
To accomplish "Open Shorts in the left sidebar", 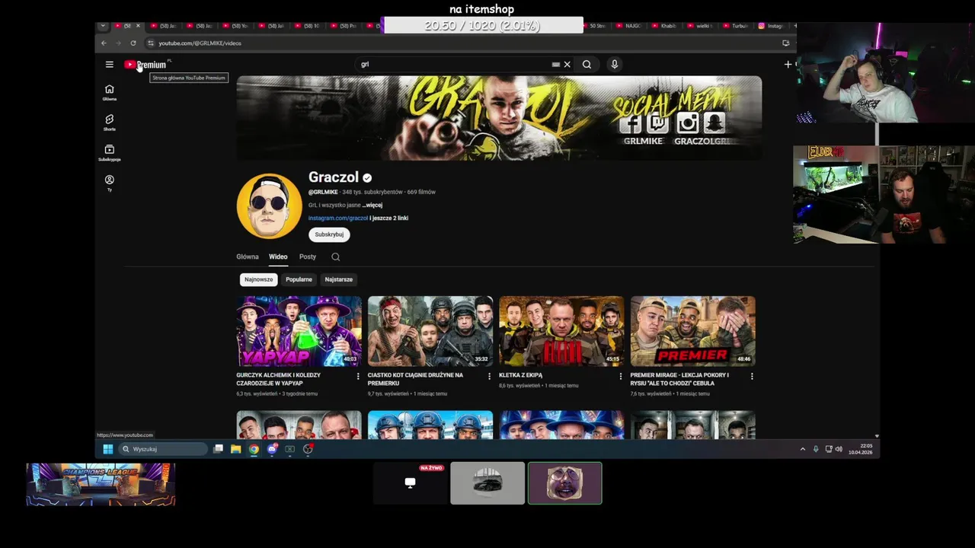I will [x=109, y=123].
